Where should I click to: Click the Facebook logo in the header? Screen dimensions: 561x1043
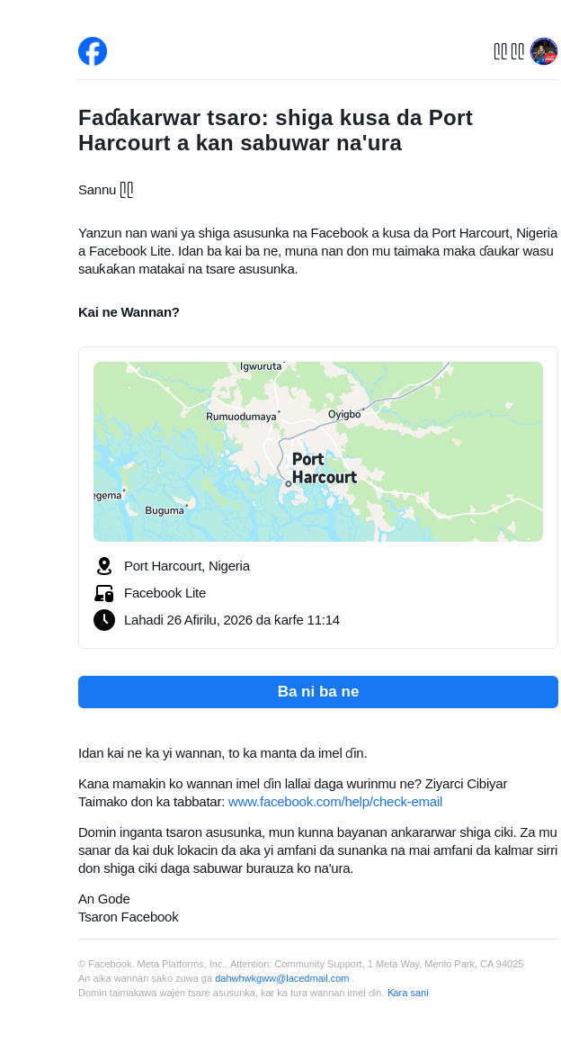pyautogui.click(x=93, y=51)
